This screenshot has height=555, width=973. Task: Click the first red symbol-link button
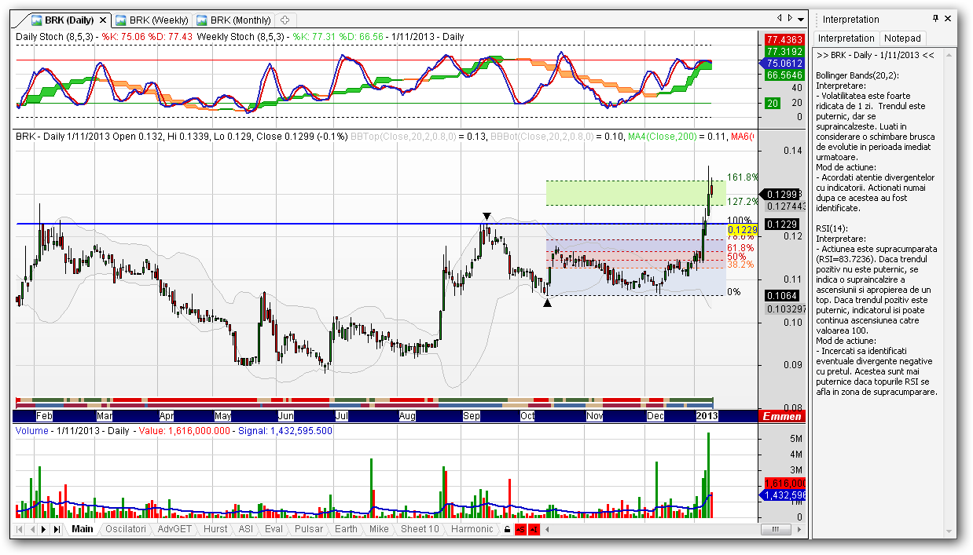click(520, 530)
